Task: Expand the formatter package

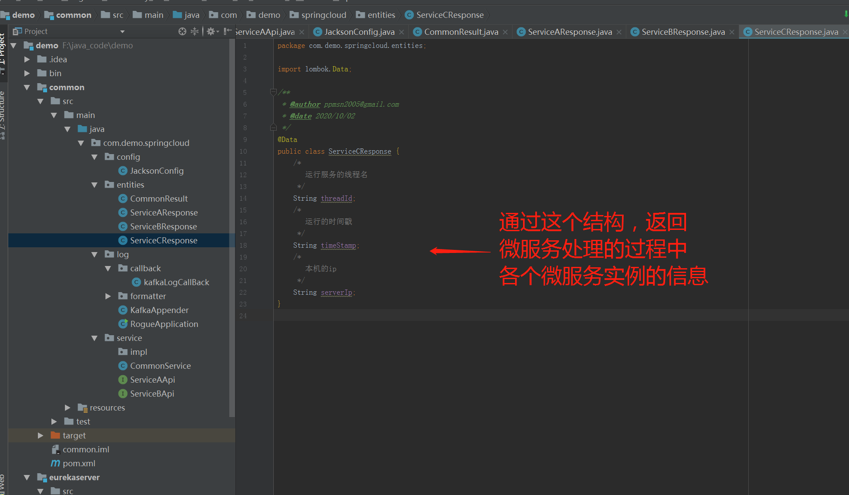Action: tap(108, 296)
